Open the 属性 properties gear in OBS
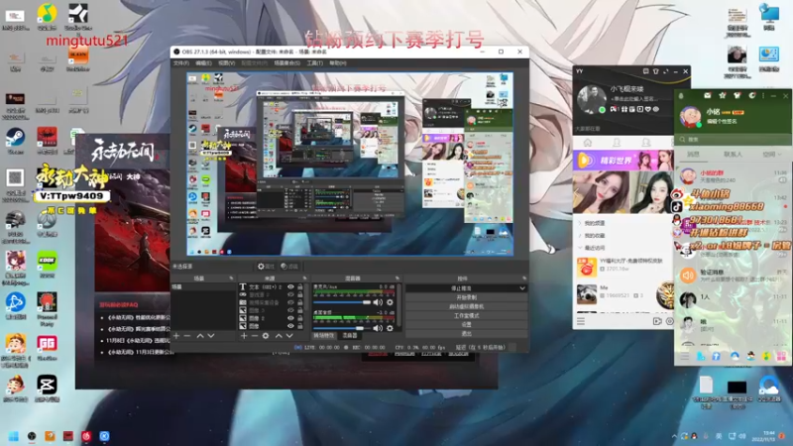This screenshot has width=793, height=446. pyautogui.click(x=266, y=266)
